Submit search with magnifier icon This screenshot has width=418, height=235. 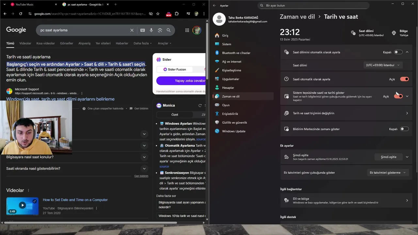pyautogui.click(x=169, y=30)
